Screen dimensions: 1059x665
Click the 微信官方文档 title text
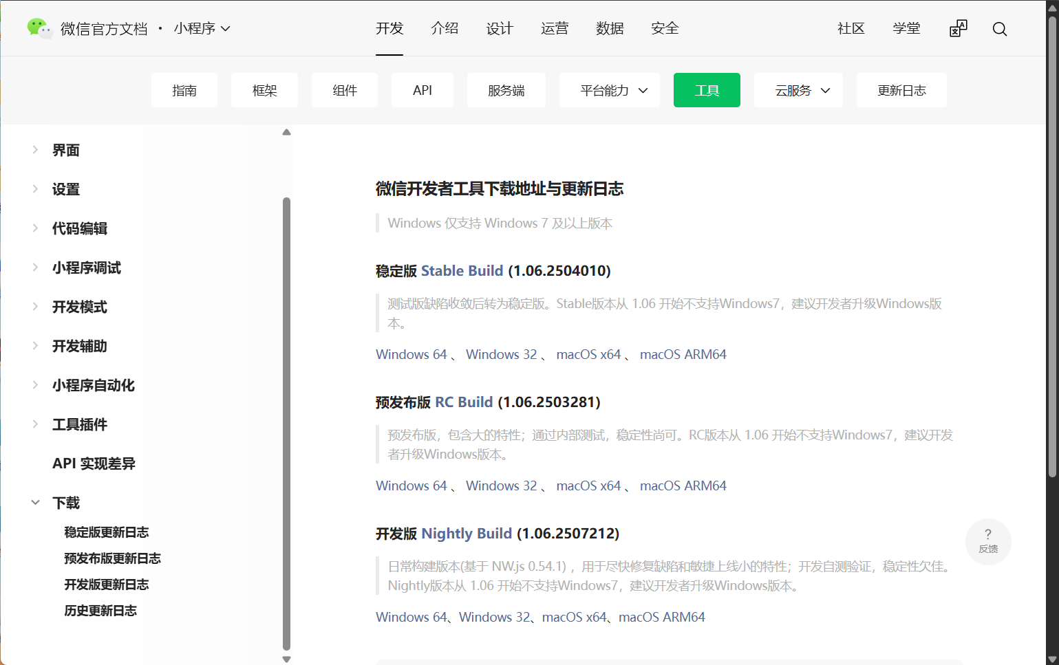click(x=104, y=28)
